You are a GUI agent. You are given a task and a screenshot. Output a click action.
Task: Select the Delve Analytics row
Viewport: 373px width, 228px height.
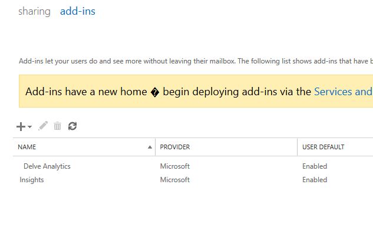(193, 166)
